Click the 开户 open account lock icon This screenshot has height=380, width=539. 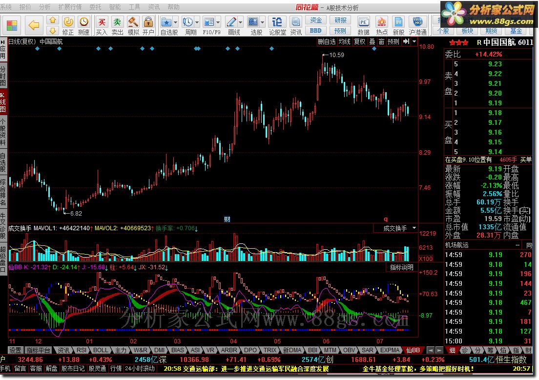[x=148, y=26]
